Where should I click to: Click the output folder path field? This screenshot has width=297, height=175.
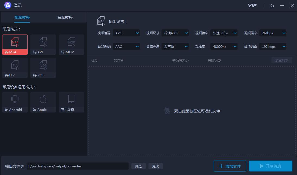coord(77,166)
